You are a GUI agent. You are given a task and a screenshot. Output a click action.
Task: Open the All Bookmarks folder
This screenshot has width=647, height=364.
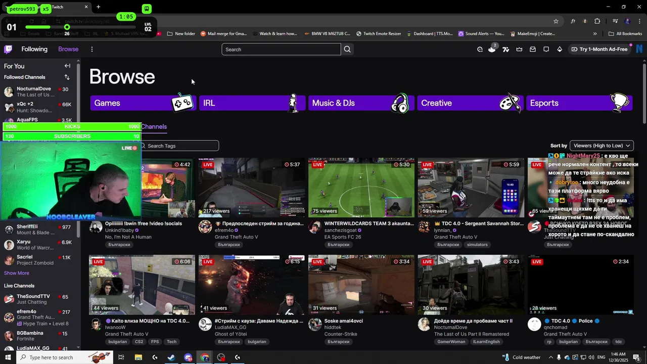[625, 34]
